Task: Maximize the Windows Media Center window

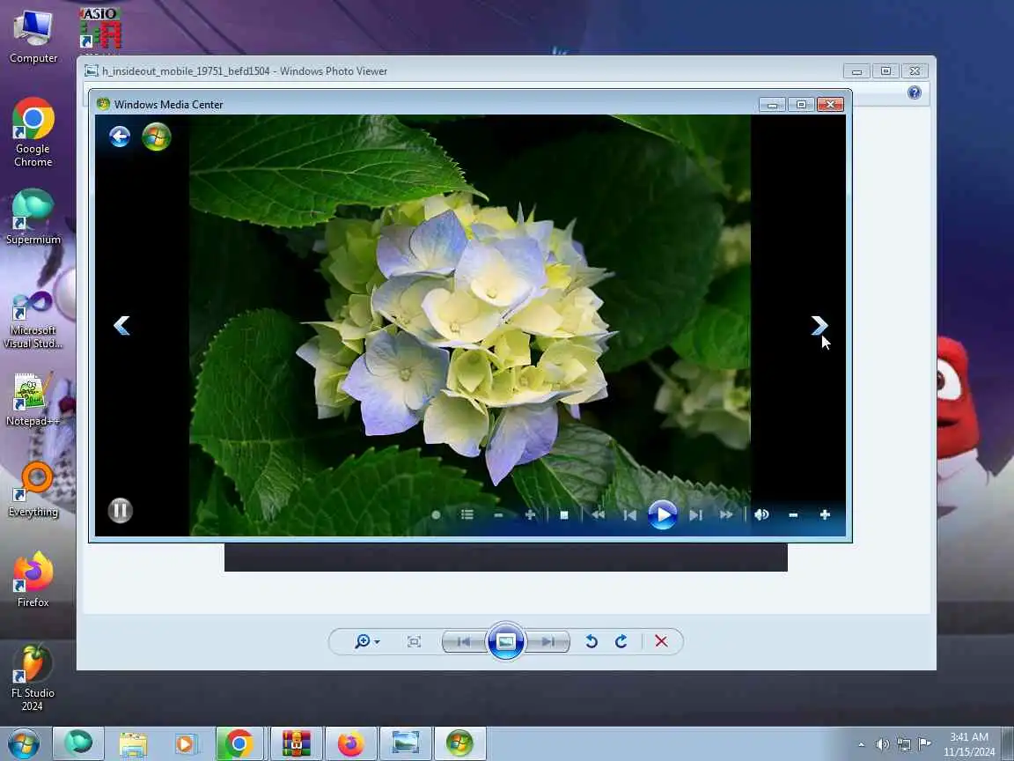Action: [801, 104]
